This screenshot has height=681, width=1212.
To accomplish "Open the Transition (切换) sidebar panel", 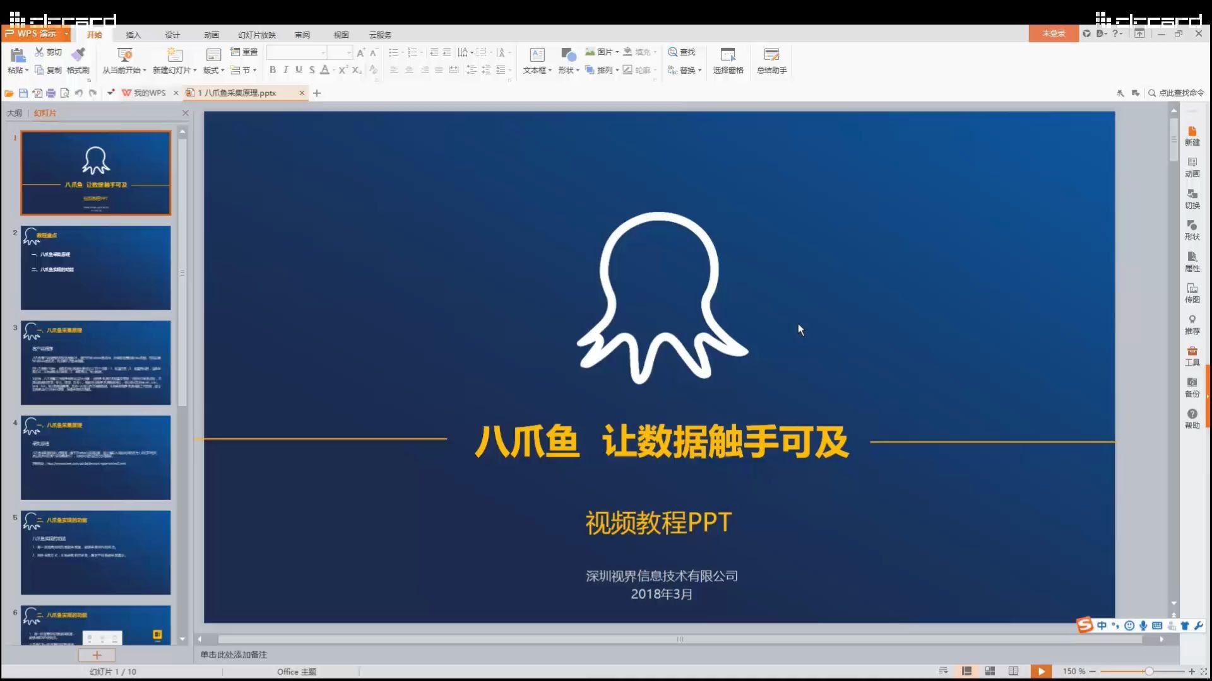I will [1192, 199].
